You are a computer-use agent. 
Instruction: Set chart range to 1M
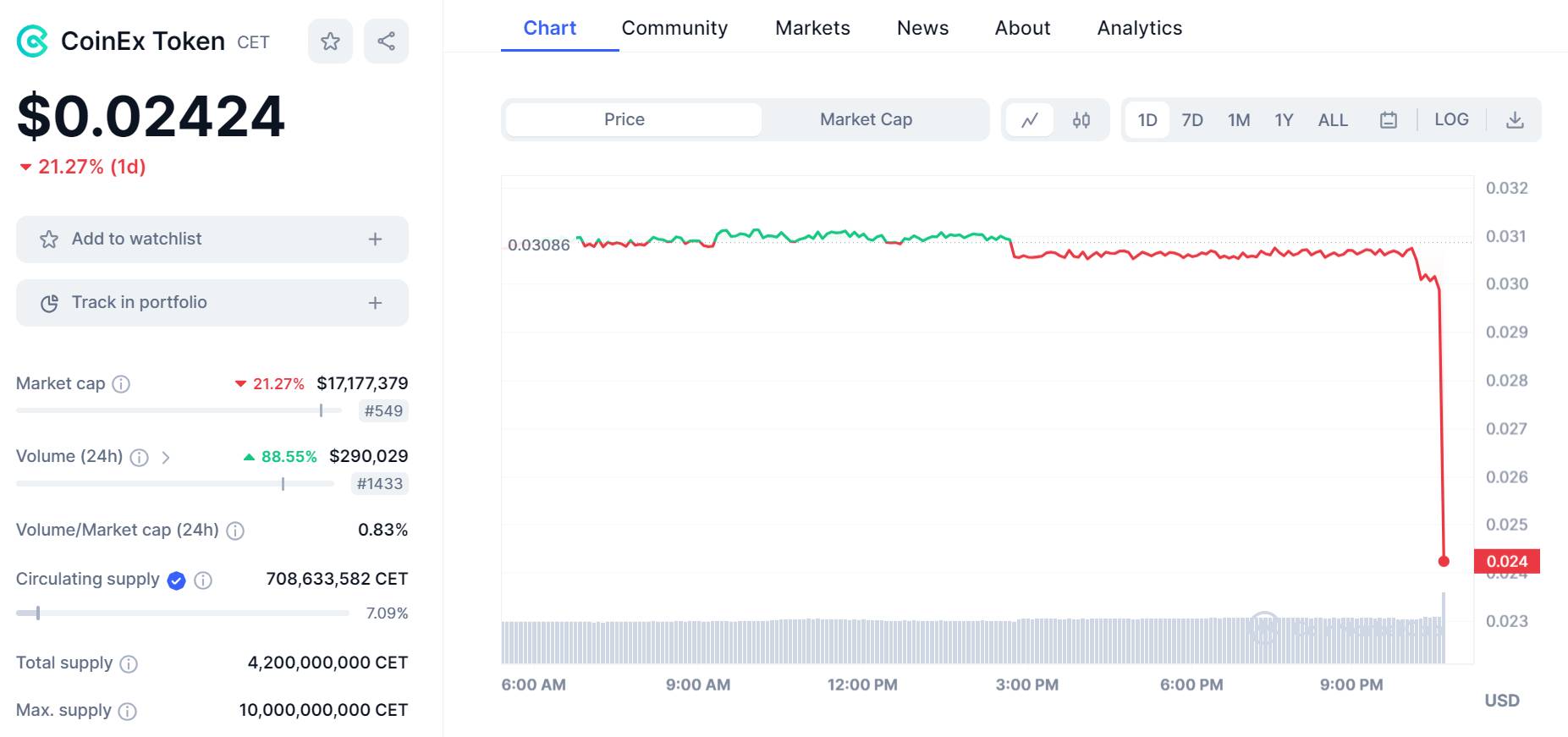1239,119
